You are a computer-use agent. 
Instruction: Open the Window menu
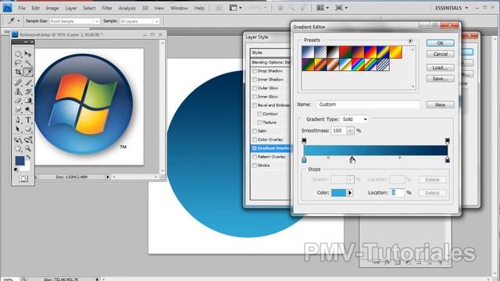click(179, 8)
